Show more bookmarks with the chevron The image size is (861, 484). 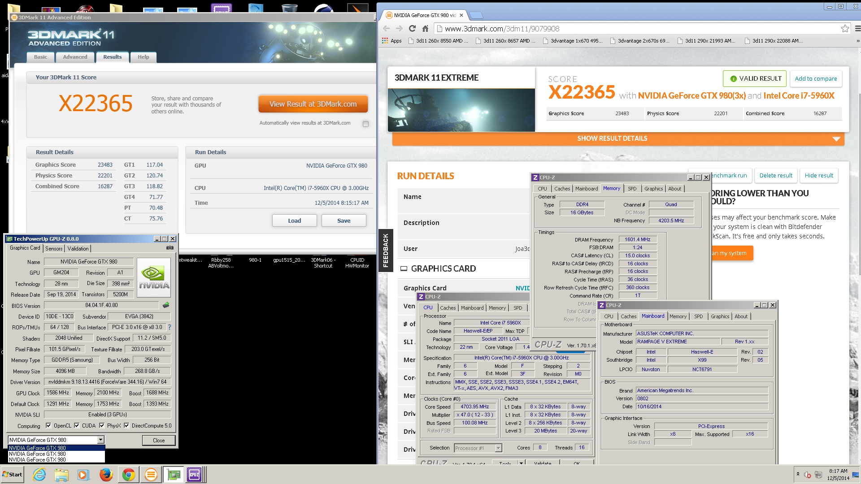[858, 41]
